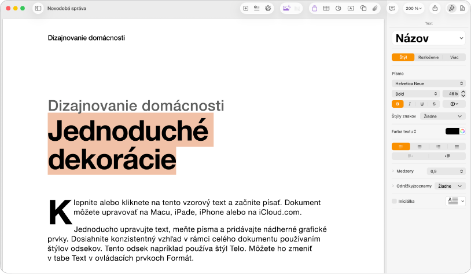The width and height of the screenshot is (471, 274).
Task: Click the black text color swatch
Action: coord(452,131)
